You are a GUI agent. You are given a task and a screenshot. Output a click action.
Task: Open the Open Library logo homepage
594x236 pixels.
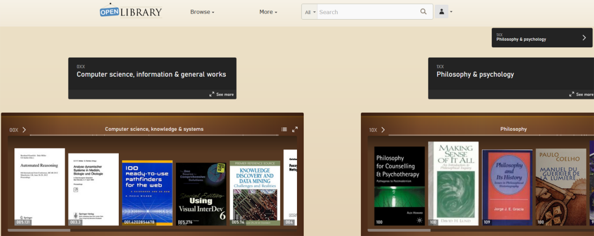coord(131,11)
